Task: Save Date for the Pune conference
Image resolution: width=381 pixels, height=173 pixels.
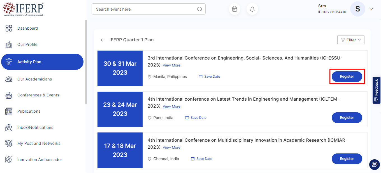Action: click(196, 118)
